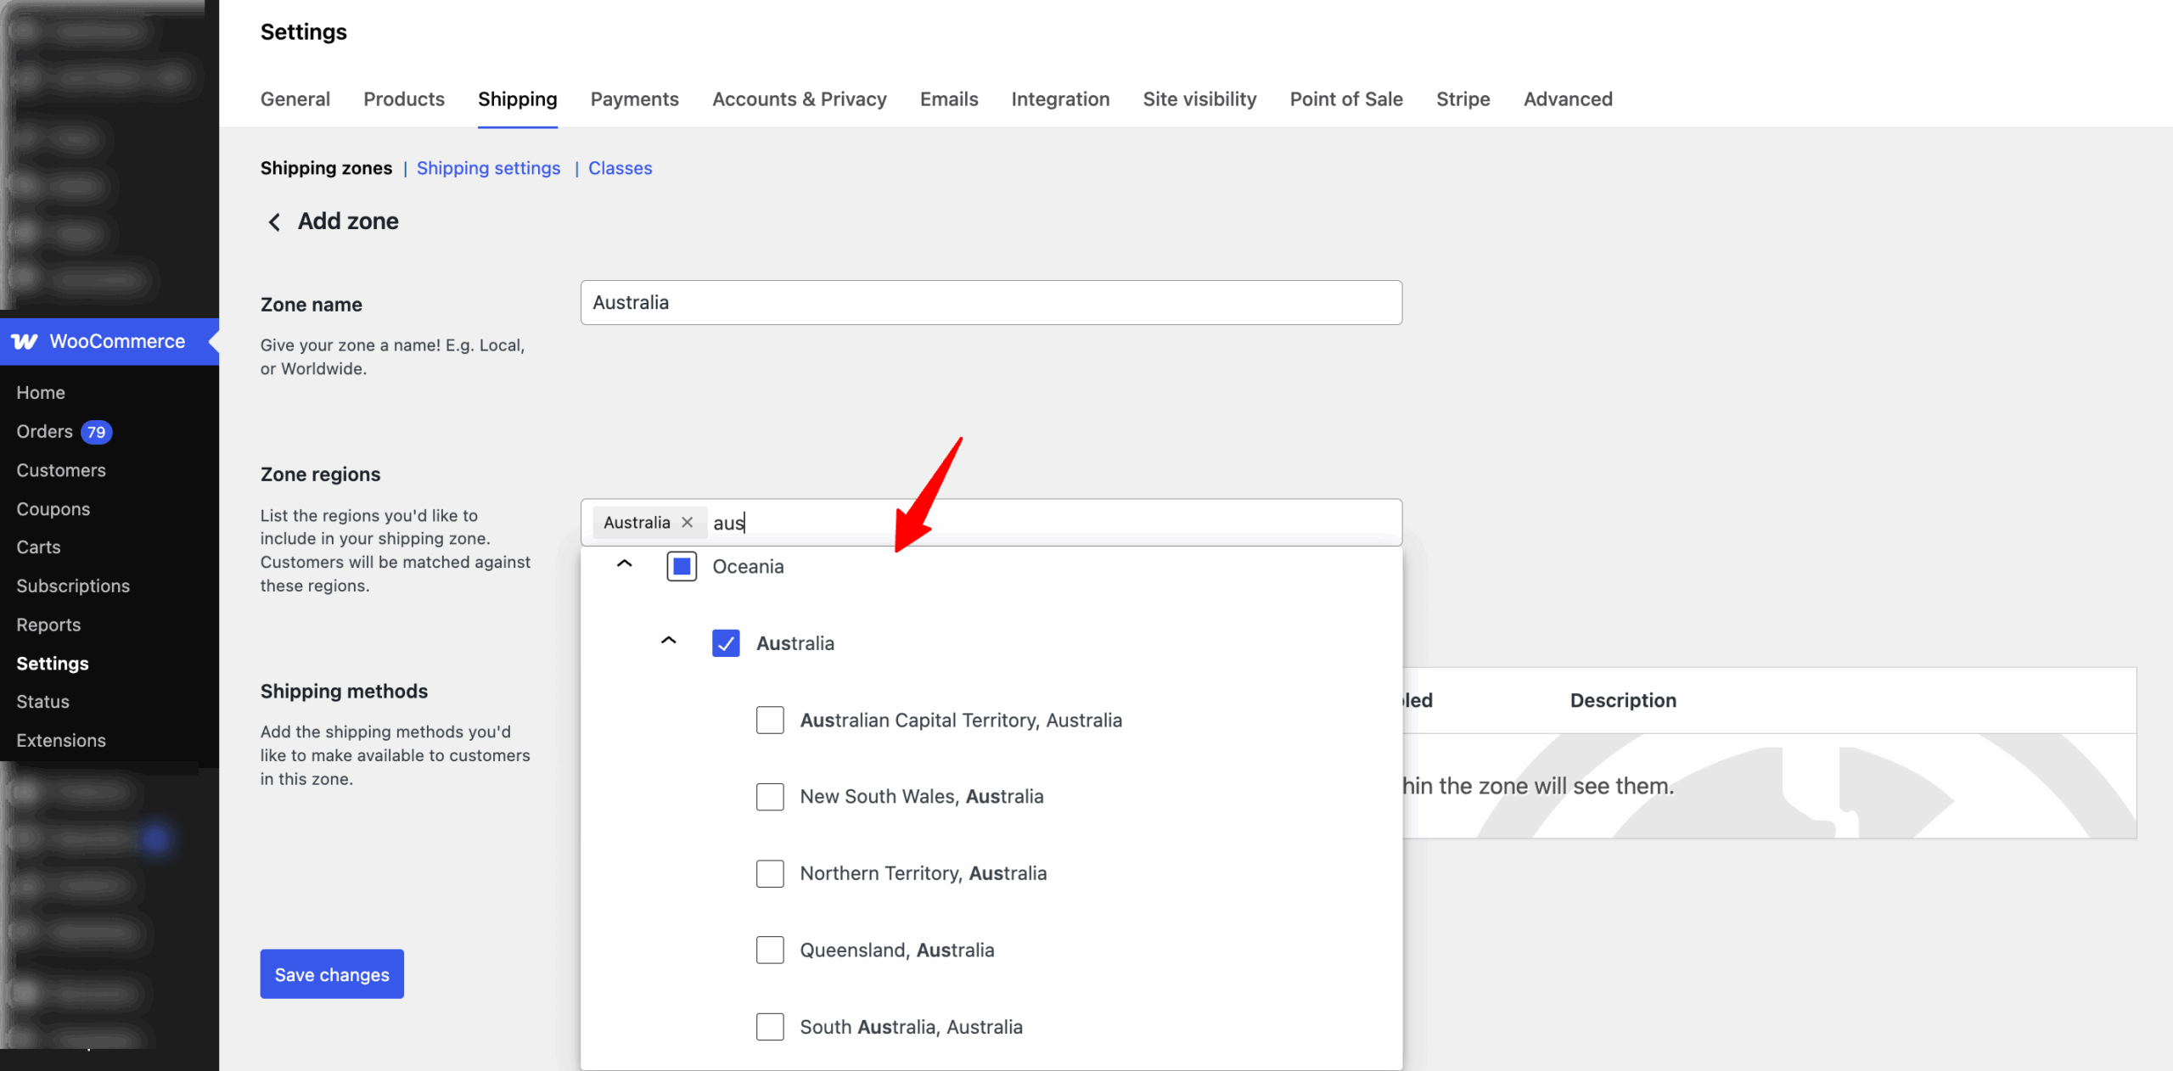
Task: Collapse the Australia states list
Action: (669, 642)
